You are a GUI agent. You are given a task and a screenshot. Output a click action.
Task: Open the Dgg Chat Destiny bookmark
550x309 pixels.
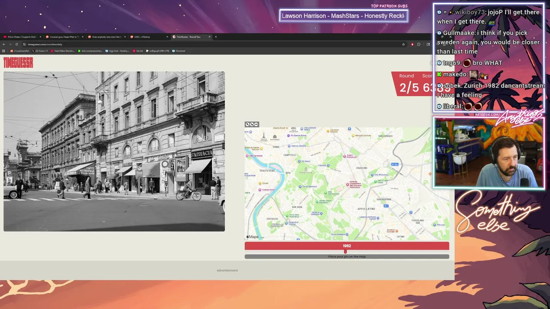tap(118, 51)
